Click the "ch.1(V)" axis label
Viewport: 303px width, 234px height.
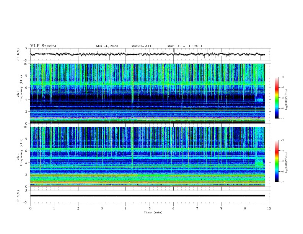pos(18,54)
